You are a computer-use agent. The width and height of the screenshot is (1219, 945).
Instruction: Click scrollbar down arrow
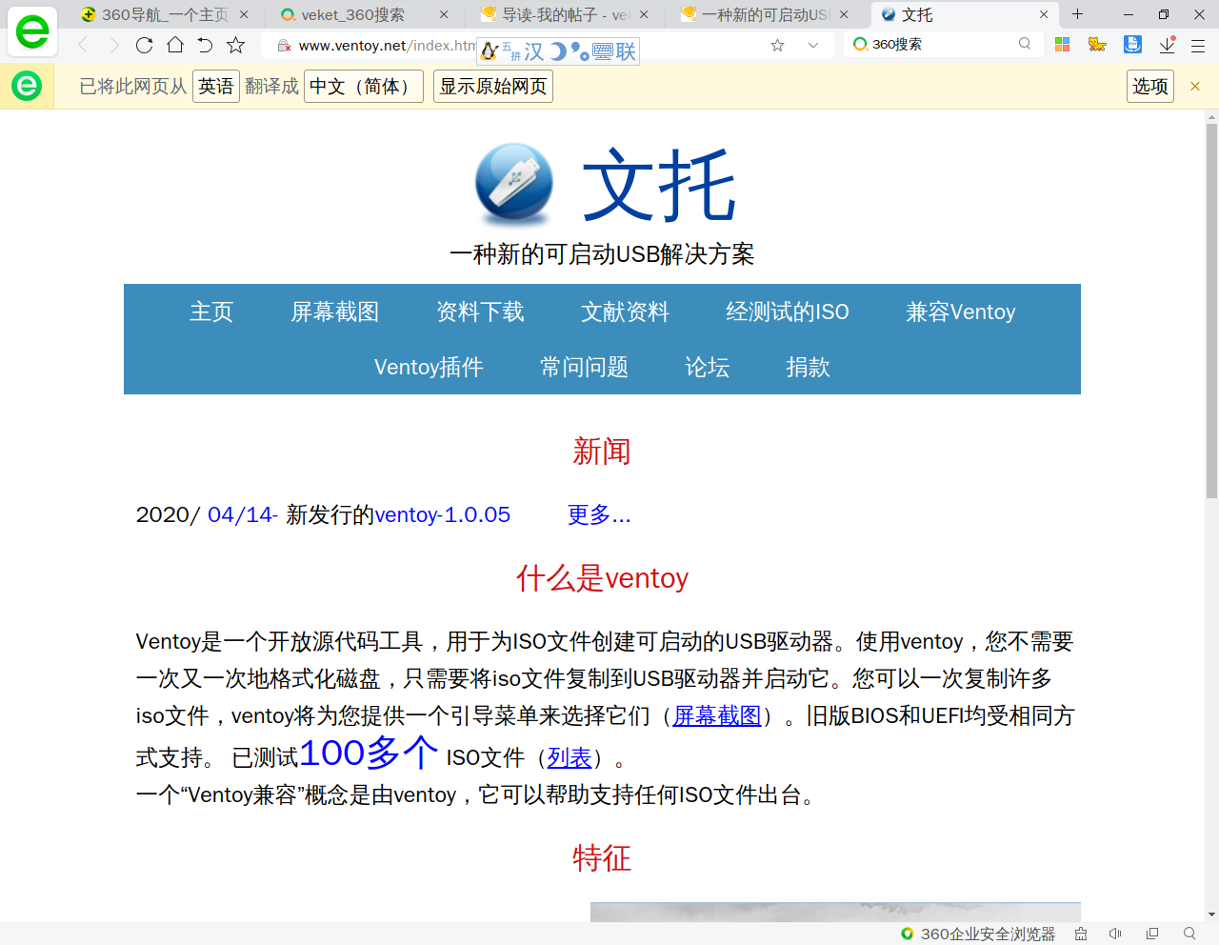coord(1211,915)
